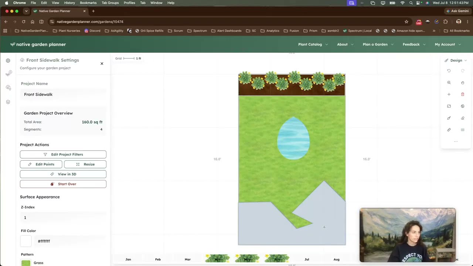Select the hand pan tool
This screenshot has width=473, height=266.
pos(463,83)
